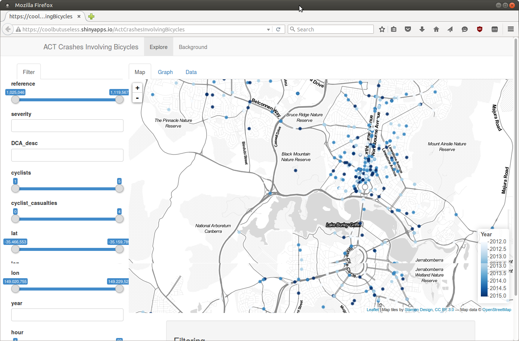Click the Firefox home icon
This screenshot has height=341, width=519.
tap(436, 29)
